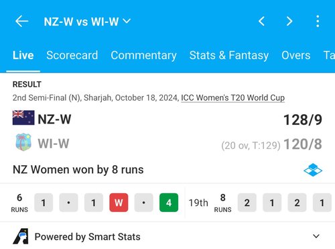The image size is (335, 249).
Task: Tap the red W wicket ball
Action: 119,203
